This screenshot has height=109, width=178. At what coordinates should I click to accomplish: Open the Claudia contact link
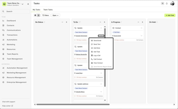(x=80, y=92)
